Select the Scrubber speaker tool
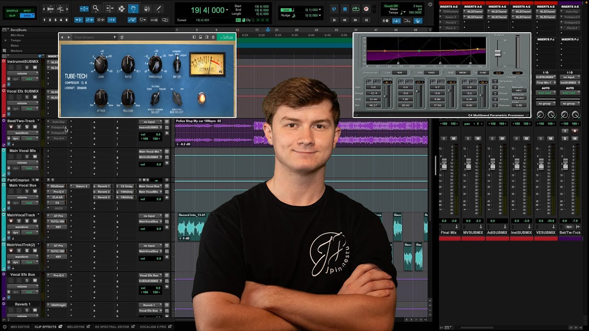The image size is (589, 331). [x=147, y=9]
